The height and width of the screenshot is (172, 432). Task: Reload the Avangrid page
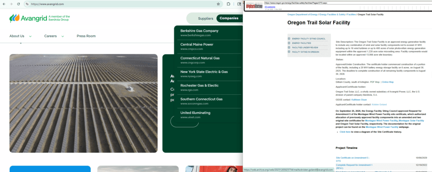19,4
